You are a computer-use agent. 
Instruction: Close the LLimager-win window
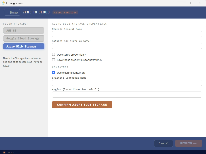click(200, 3)
